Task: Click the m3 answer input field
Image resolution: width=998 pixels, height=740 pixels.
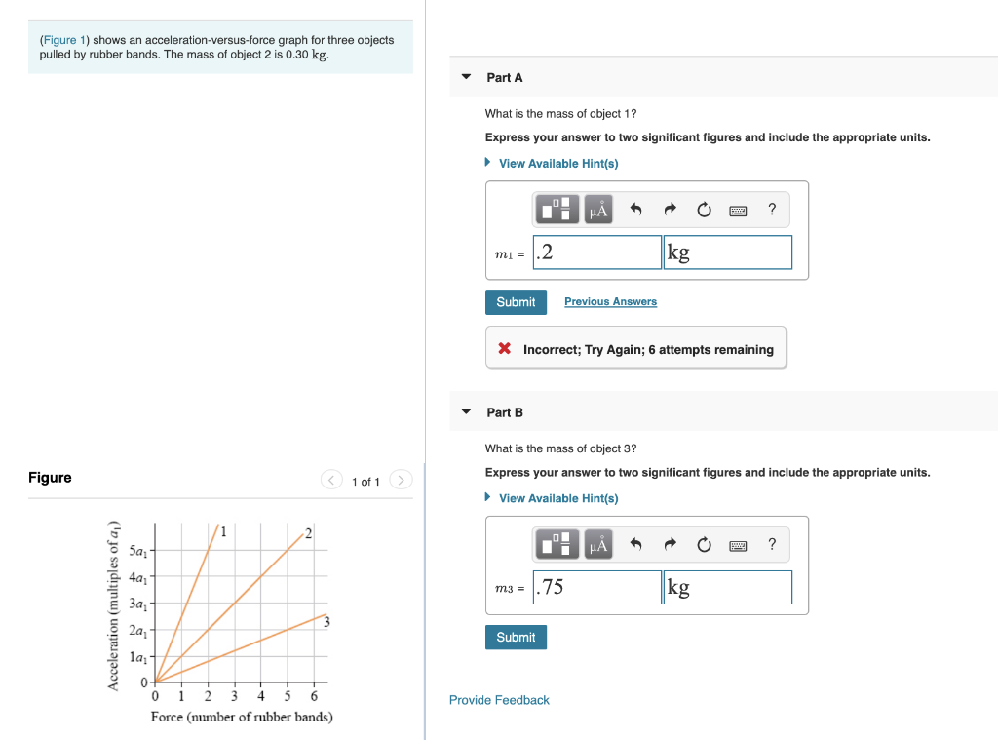Action: pyautogui.click(x=596, y=586)
